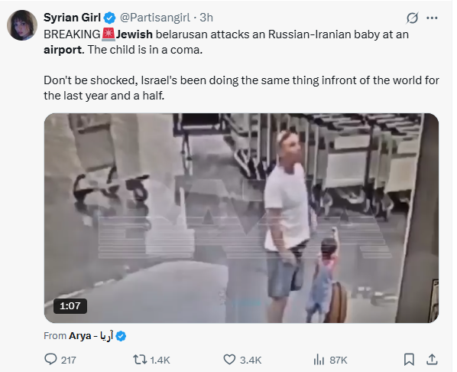Bookmark this post
This screenshot has height=372, width=457.
[409, 360]
